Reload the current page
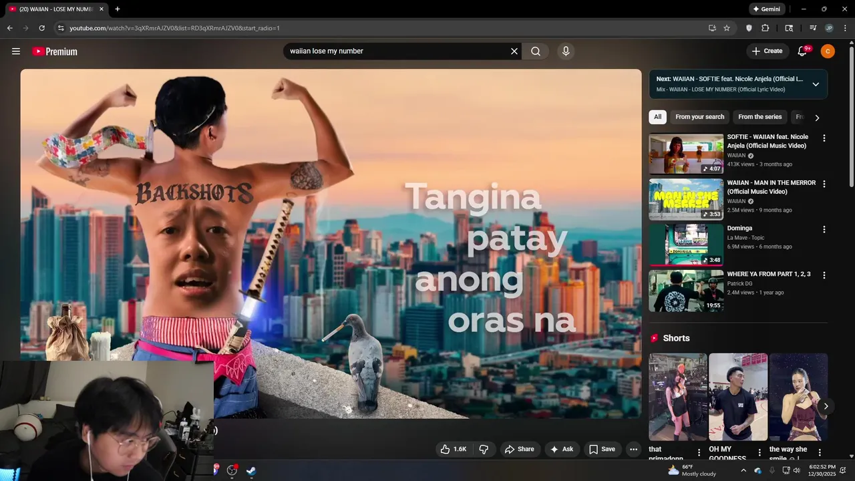Screen dimensions: 855x481 pos(41,28)
